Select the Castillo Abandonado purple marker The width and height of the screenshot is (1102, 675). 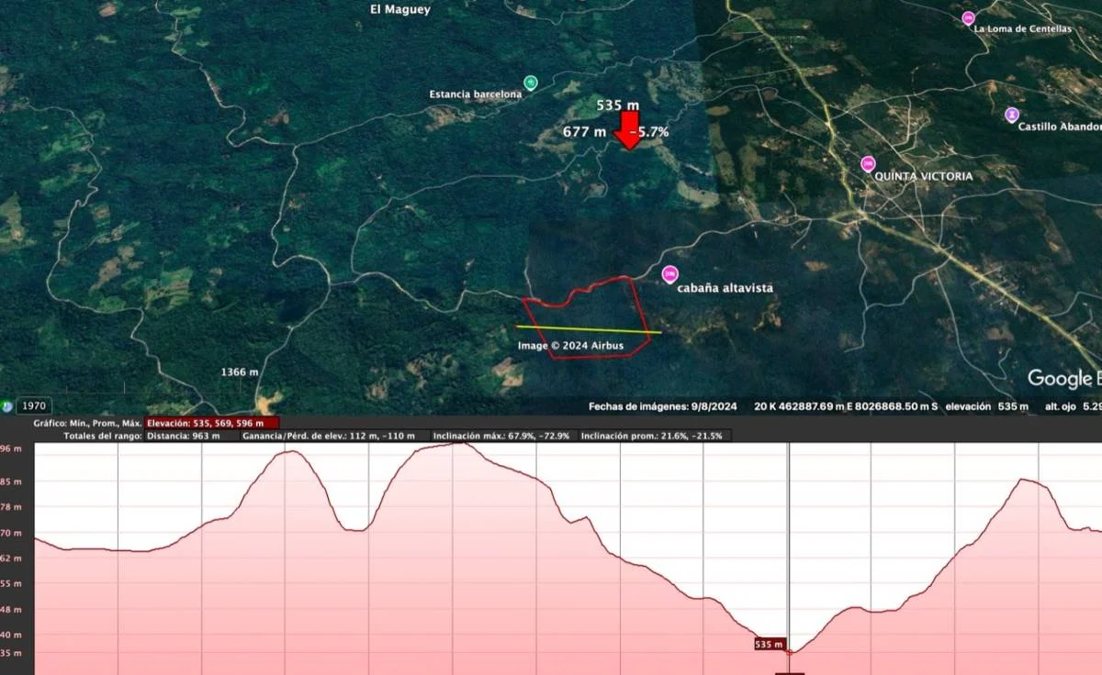[1011, 115]
